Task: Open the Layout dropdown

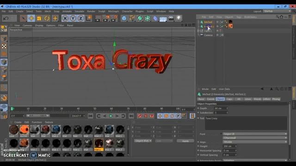Action: pos(277,11)
